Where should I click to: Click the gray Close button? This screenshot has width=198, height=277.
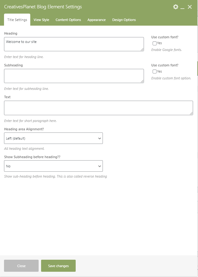(21, 266)
